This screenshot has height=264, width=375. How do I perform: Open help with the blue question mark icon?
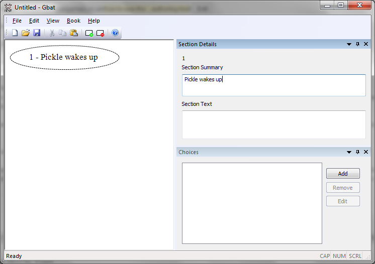[115, 33]
